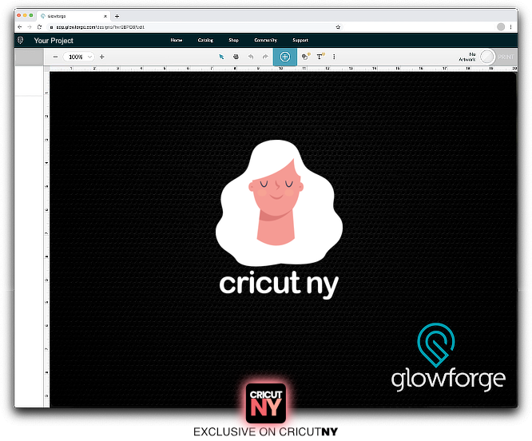Click the pan hand tool

[x=236, y=57]
